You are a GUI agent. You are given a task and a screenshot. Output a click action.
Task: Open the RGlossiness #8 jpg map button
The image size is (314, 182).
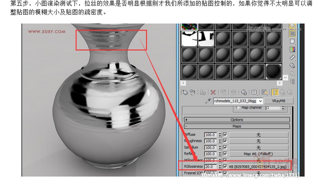258,167
